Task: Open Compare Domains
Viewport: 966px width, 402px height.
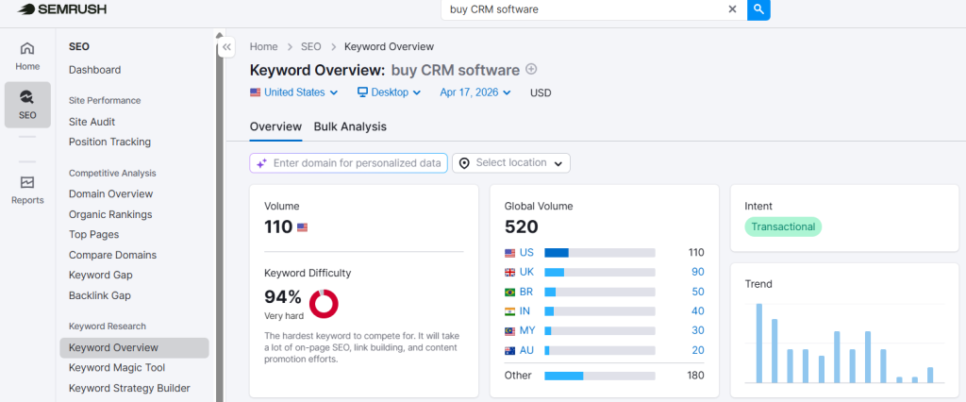Action: pos(113,255)
